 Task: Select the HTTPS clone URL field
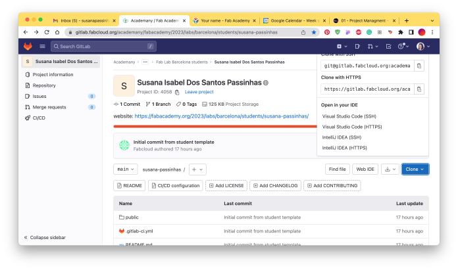[367, 89]
